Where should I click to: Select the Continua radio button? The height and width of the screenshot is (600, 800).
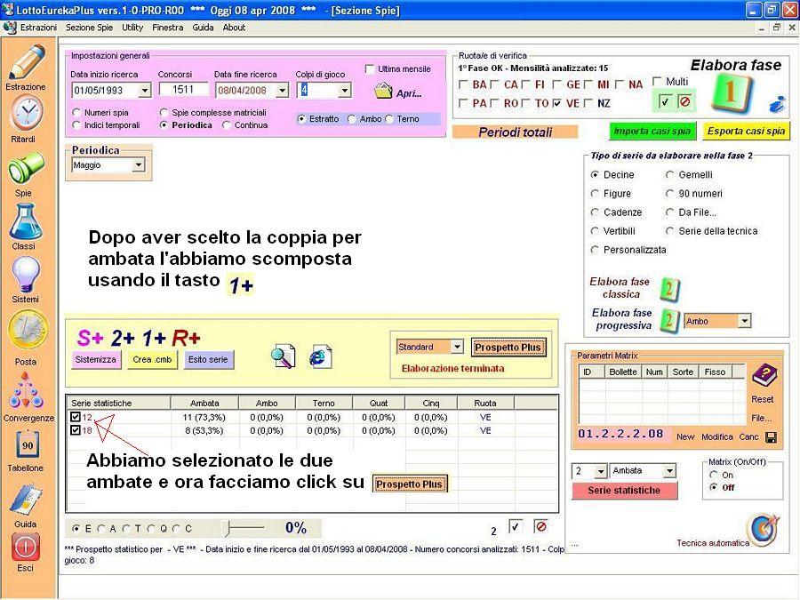(x=227, y=125)
